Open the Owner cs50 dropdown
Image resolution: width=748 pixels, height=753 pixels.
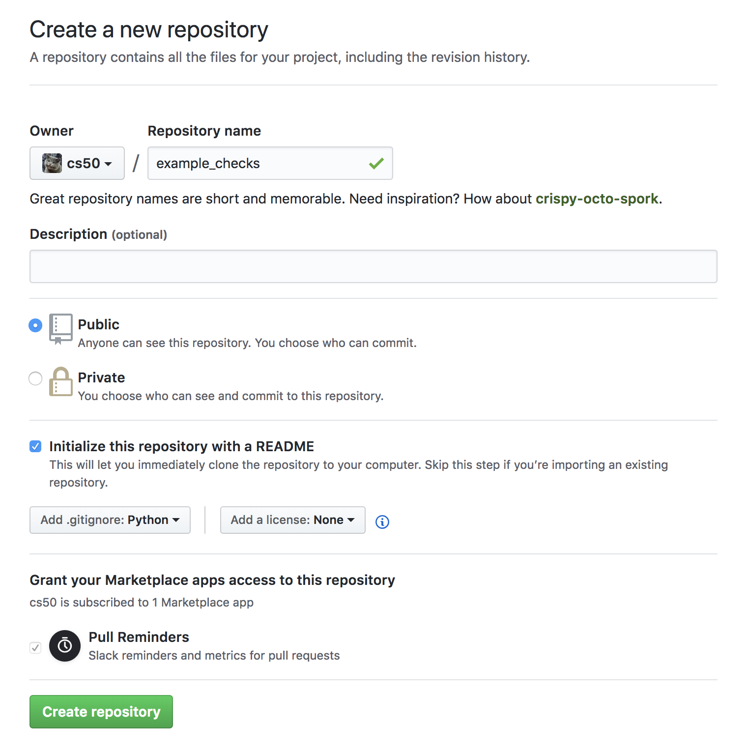point(77,163)
